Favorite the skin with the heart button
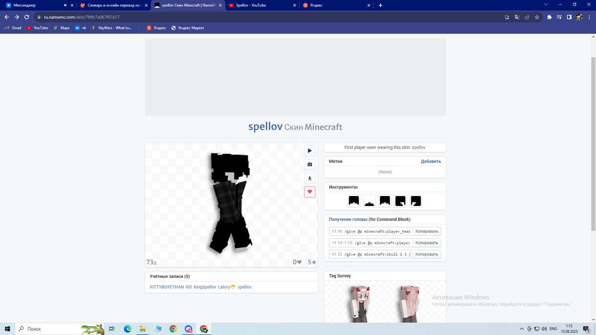596x335 pixels. pyautogui.click(x=310, y=192)
